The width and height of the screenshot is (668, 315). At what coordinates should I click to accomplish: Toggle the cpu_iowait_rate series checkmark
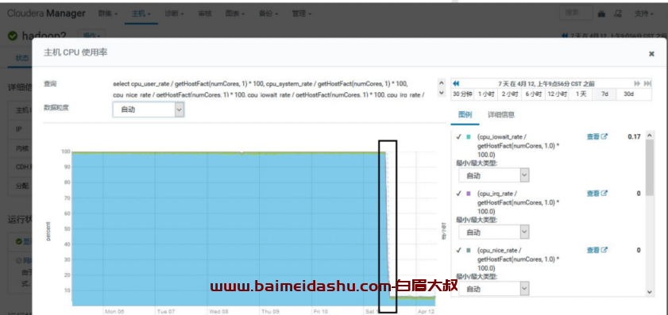click(x=459, y=136)
